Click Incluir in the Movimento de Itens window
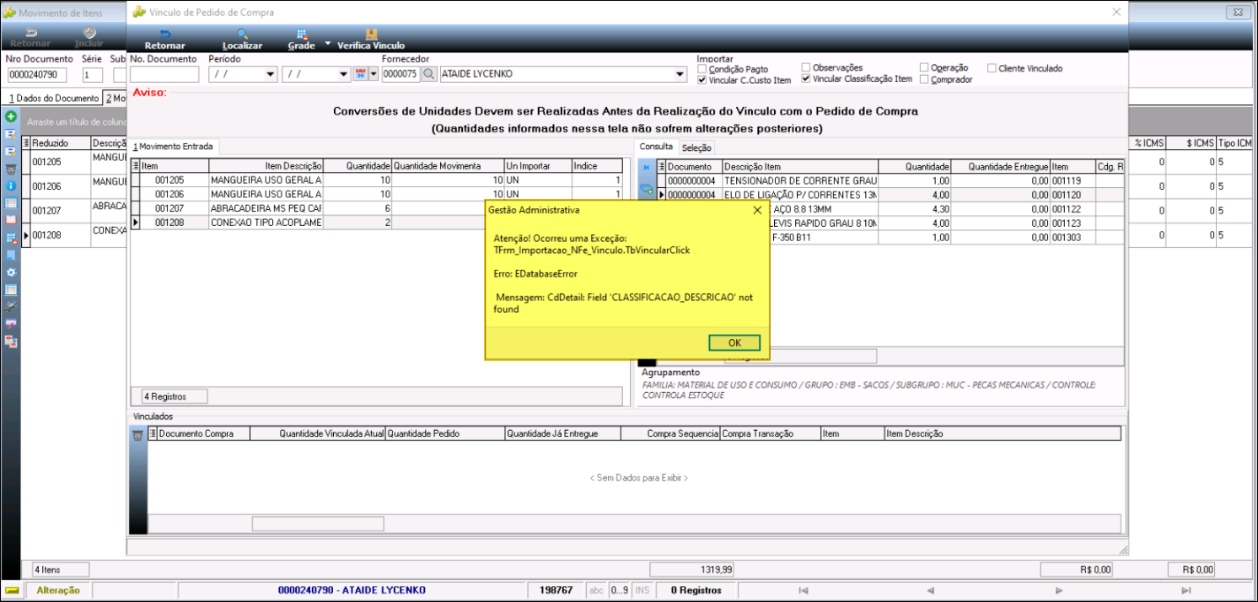The width and height of the screenshot is (1258, 602). [89, 37]
